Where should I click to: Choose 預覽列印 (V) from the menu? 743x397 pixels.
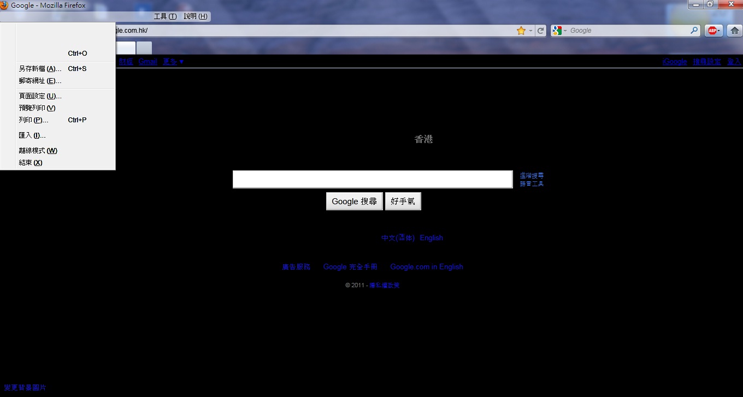pyautogui.click(x=57, y=108)
